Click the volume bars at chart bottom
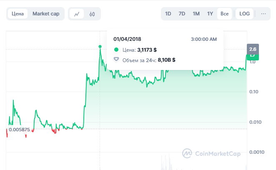276x170 pixels. (165, 163)
